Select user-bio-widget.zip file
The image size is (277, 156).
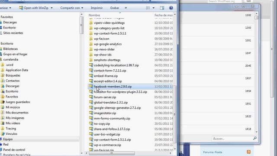click(107, 134)
